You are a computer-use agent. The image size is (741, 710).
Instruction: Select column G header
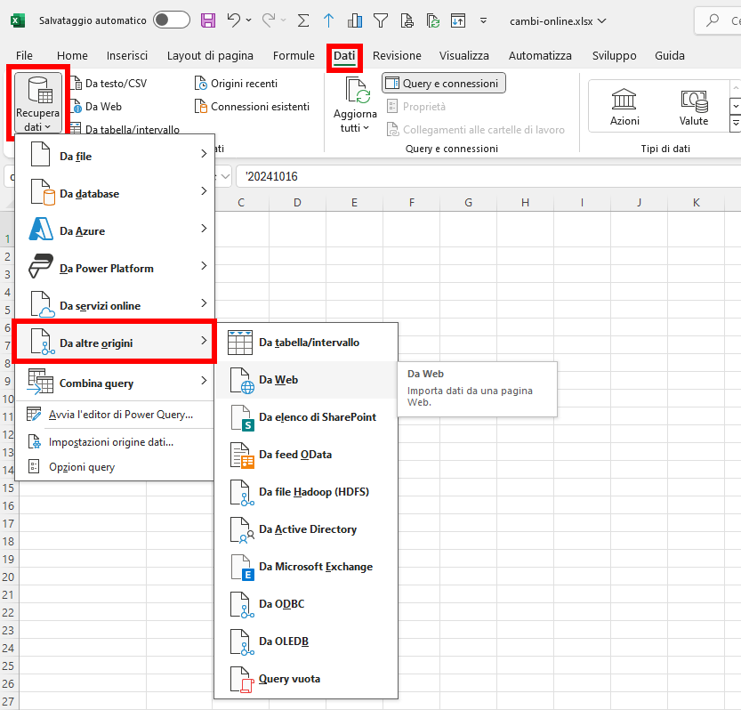click(x=468, y=203)
